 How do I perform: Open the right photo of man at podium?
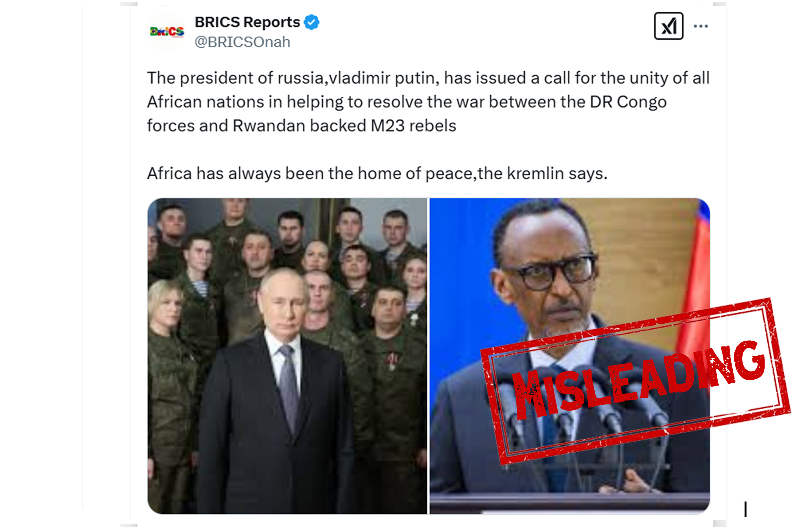point(570,356)
